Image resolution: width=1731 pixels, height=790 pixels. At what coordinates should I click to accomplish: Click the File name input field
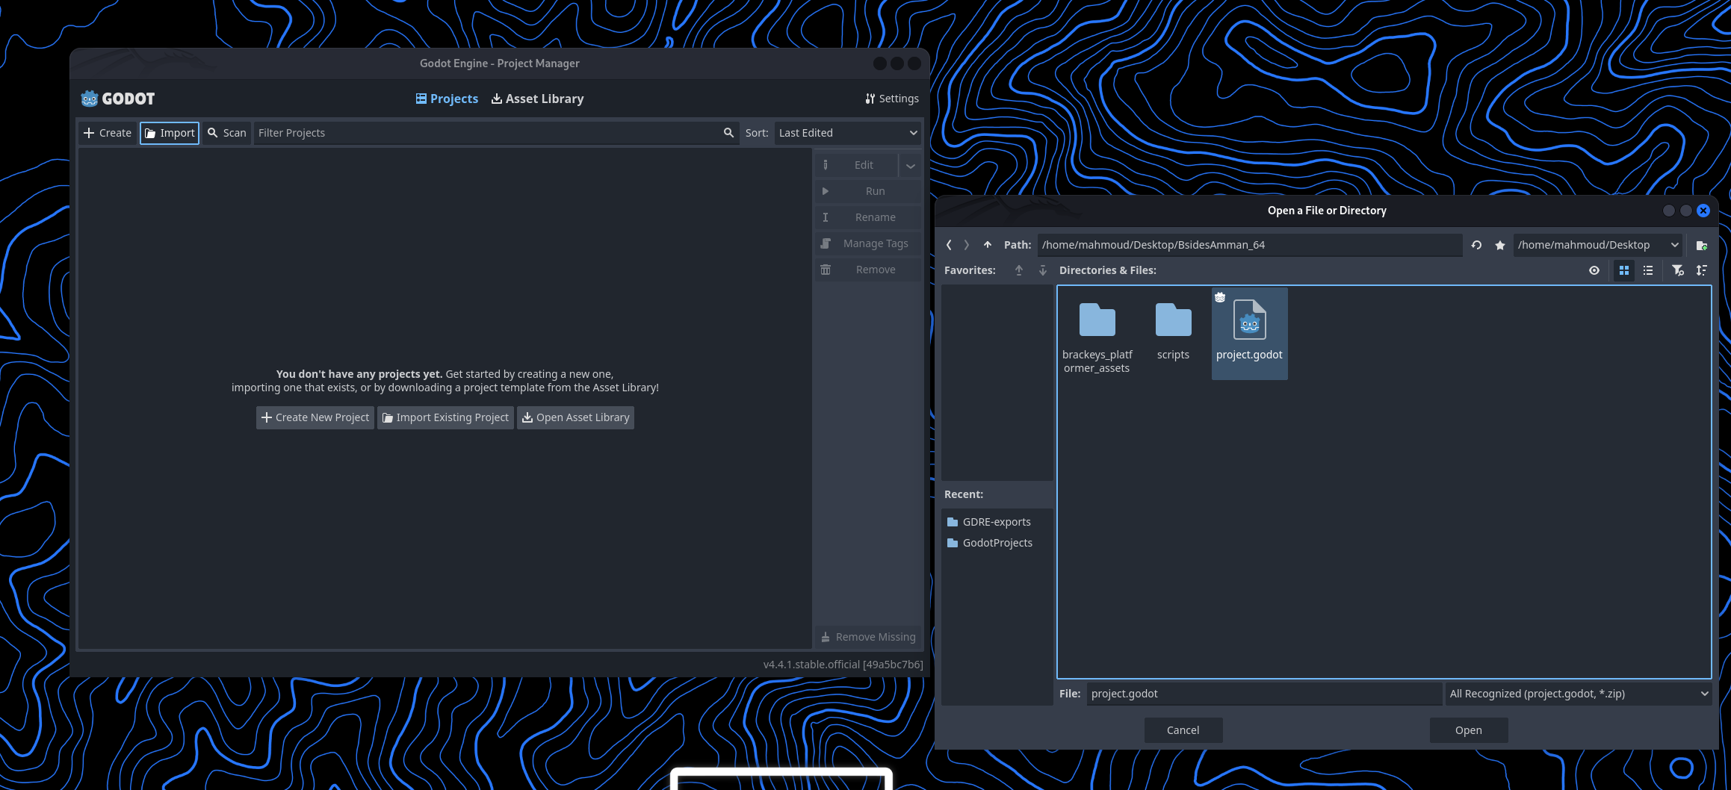pos(1264,694)
